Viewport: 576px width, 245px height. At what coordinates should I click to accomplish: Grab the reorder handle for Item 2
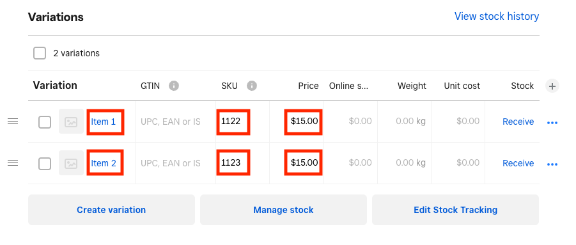[x=13, y=162]
